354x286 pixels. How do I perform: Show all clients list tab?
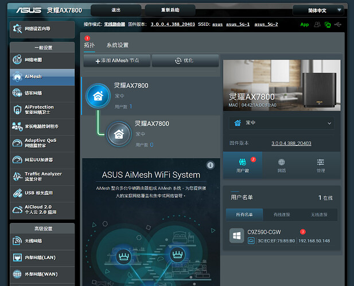pyautogui.click(x=244, y=215)
